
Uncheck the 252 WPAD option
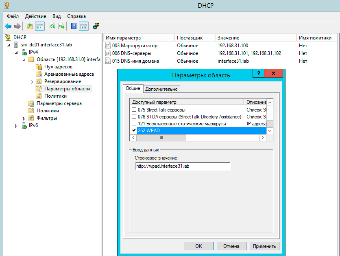(134, 130)
